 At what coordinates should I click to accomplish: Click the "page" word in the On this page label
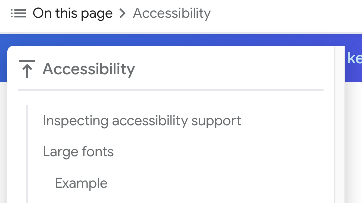point(97,14)
